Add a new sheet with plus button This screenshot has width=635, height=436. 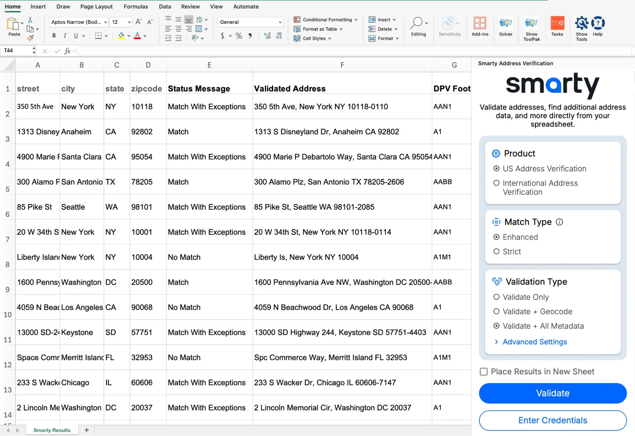(x=86, y=430)
